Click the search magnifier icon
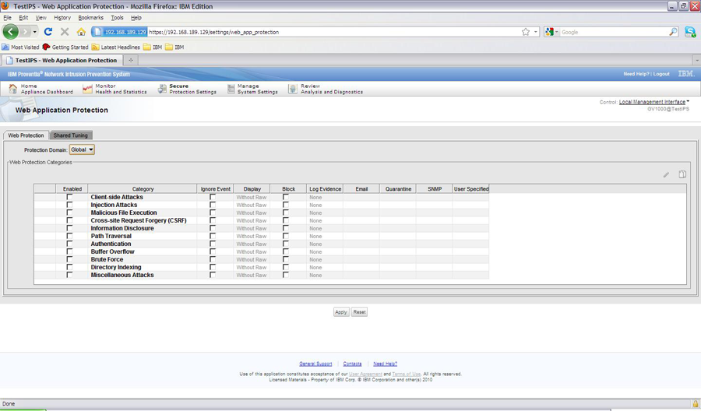The image size is (701, 411). pos(673,32)
